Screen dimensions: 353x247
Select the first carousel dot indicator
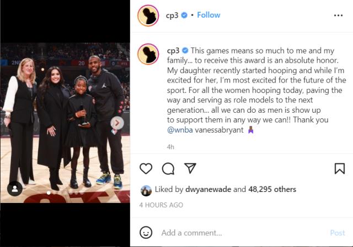tap(49, 193)
